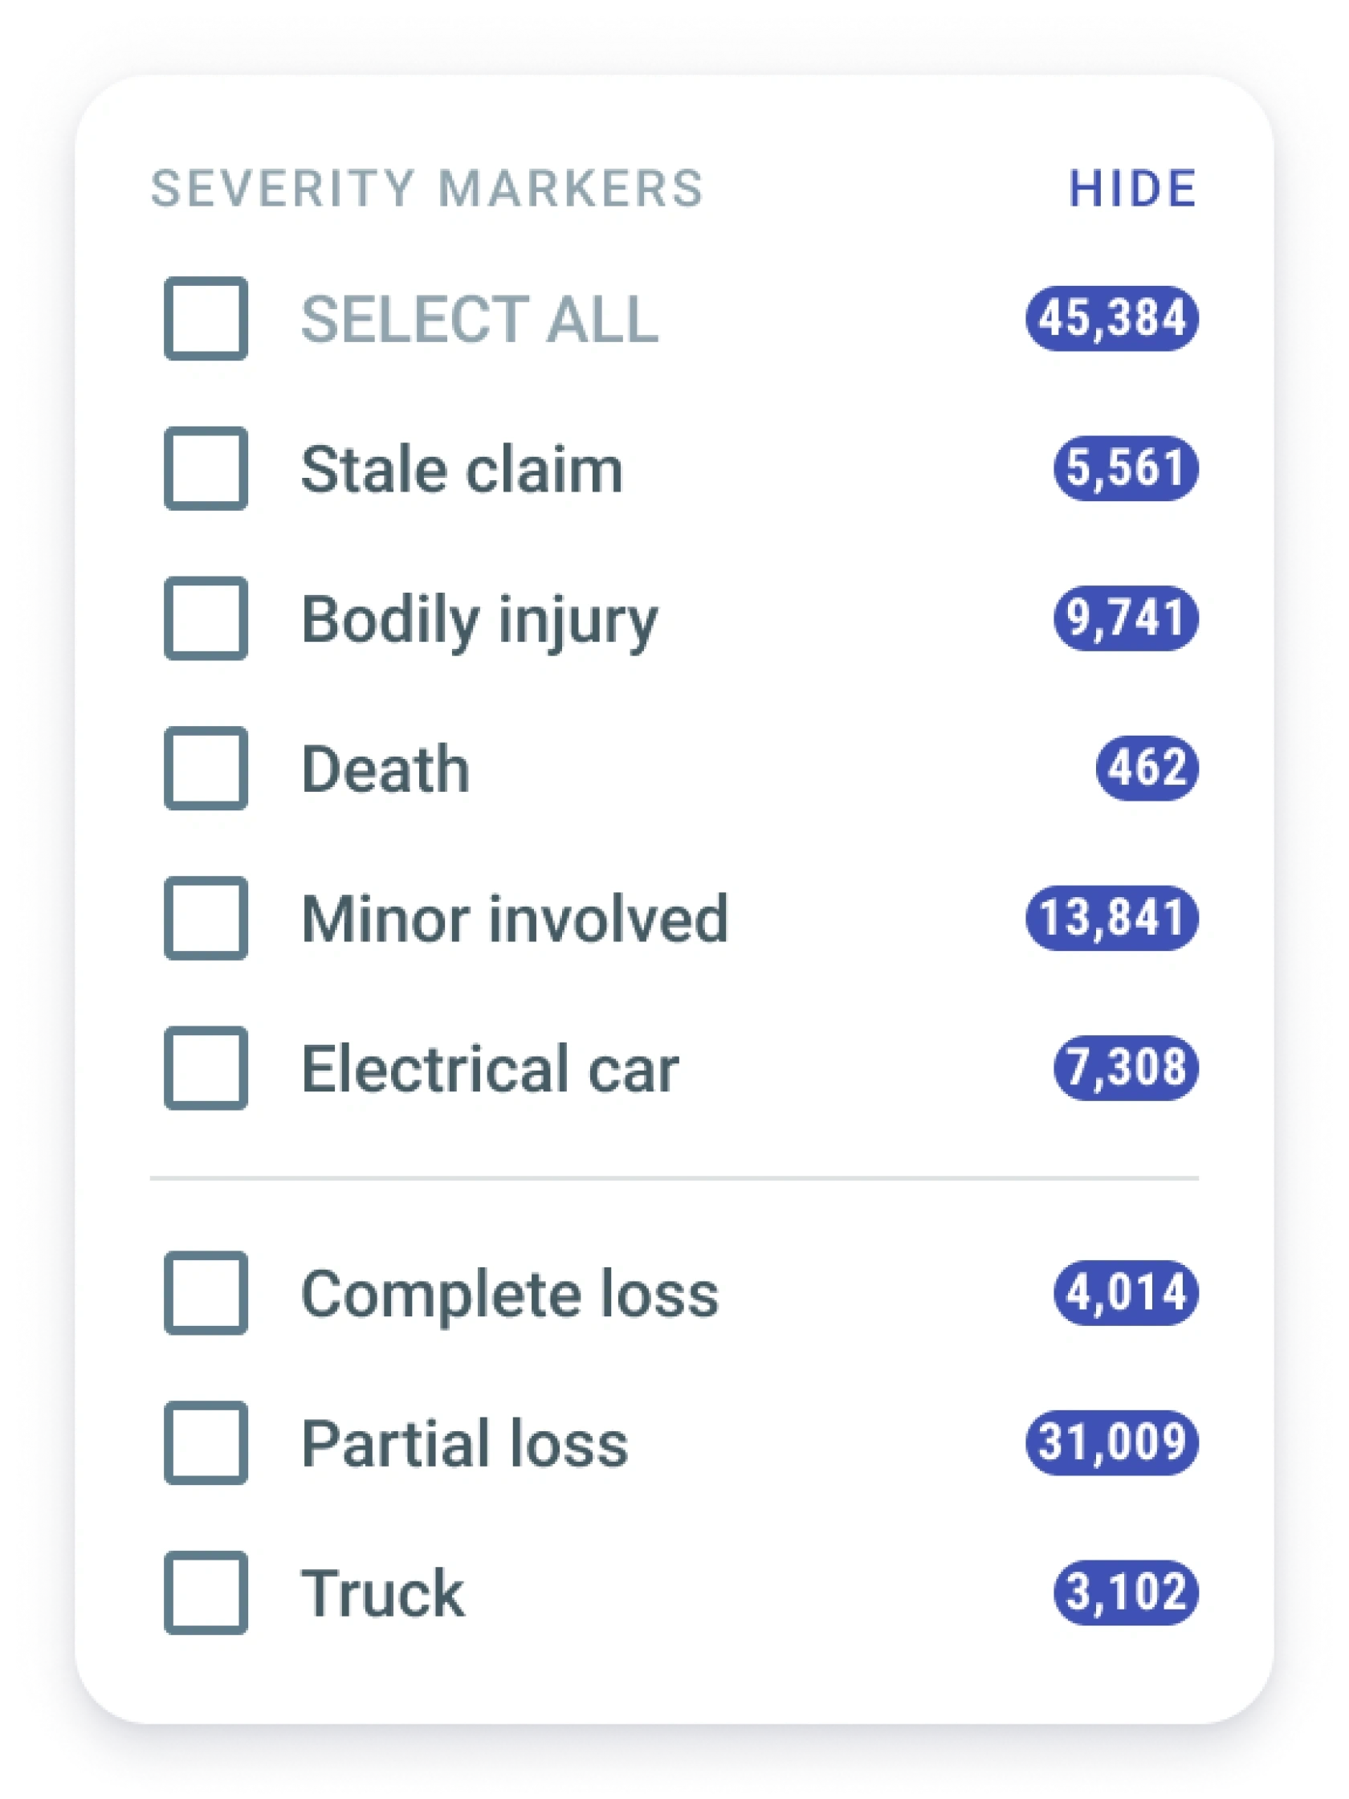This screenshot has width=1349, height=1799.
Task: Check the SELECT ALL checkbox
Action: [206, 318]
